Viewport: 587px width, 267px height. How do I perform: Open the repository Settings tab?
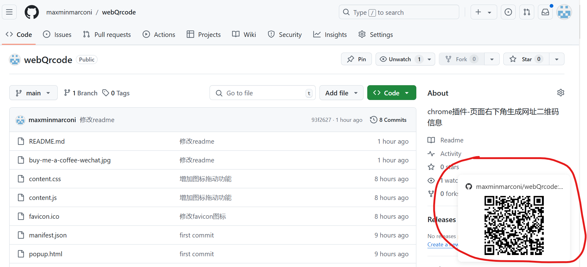376,34
